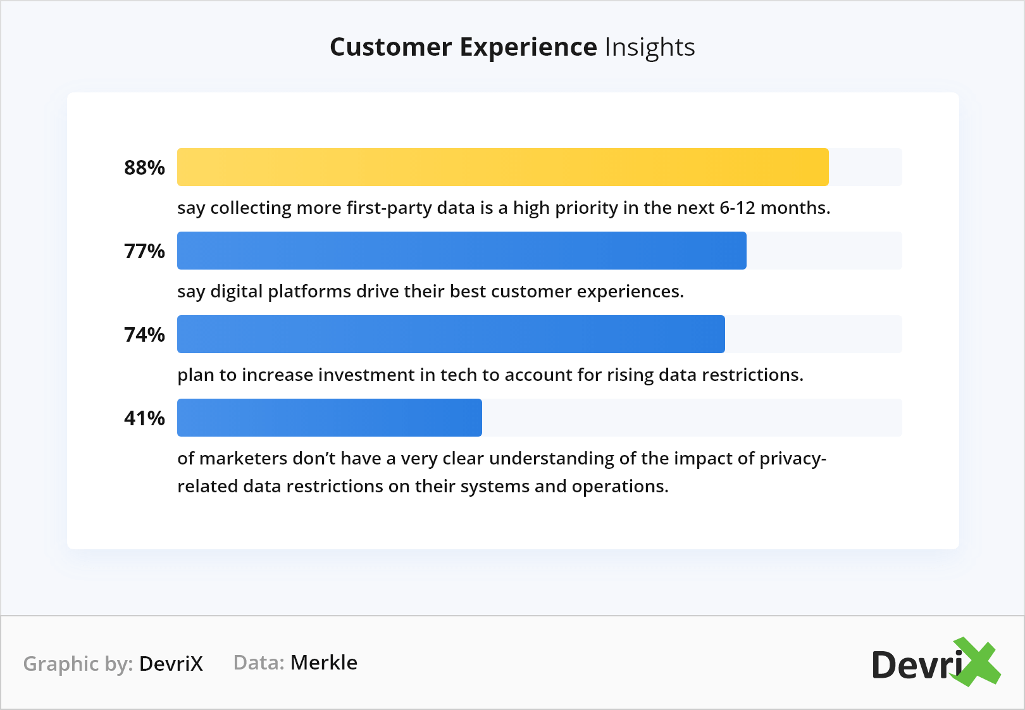Click the unfilled gray end of the 88% bar
This screenshot has height=710, width=1025.
(x=865, y=167)
